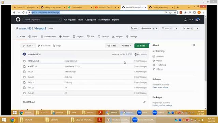Open the repository Settings tab
This screenshot has width=218, height=123.
tap(131, 37)
